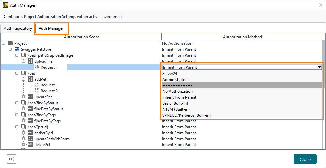Collapse the Swagger Petstore node
The width and height of the screenshot is (326, 168).
pyautogui.click(x=10, y=49)
